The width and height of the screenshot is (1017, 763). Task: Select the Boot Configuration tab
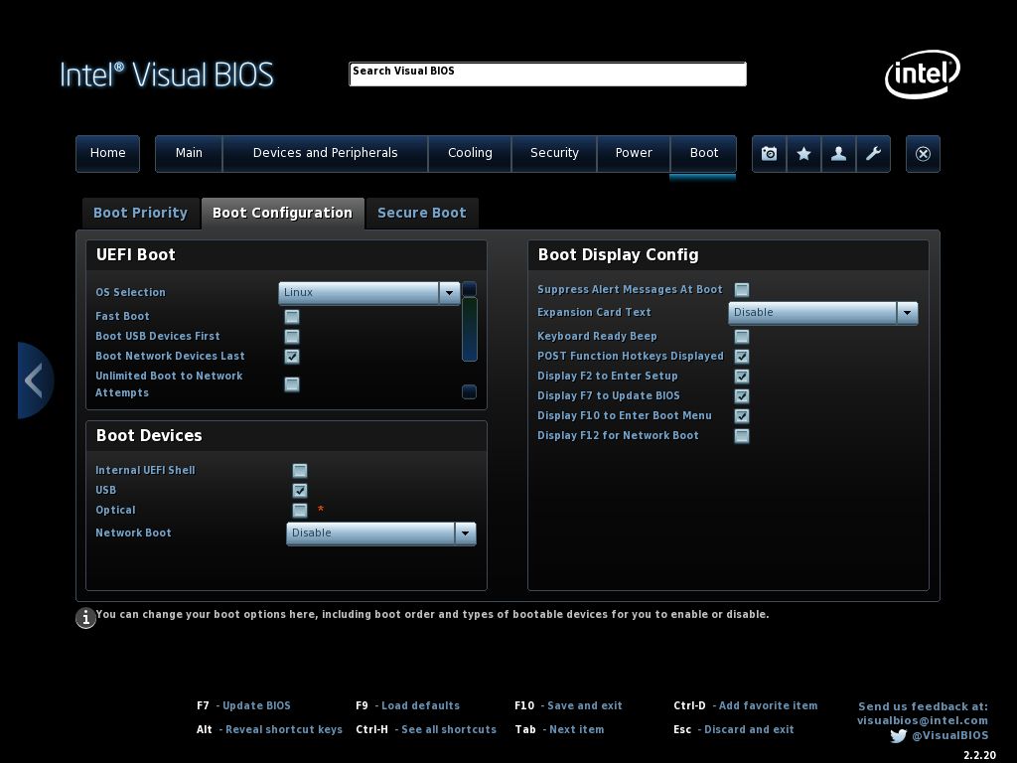283,214
